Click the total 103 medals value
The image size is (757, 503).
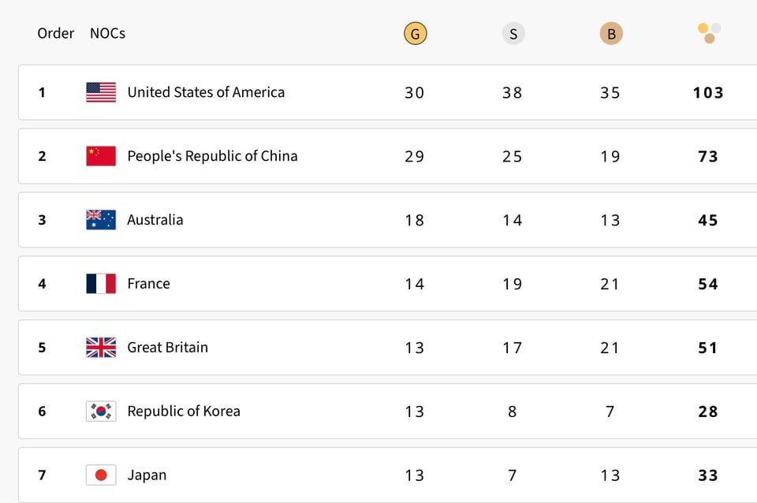point(708,93)
